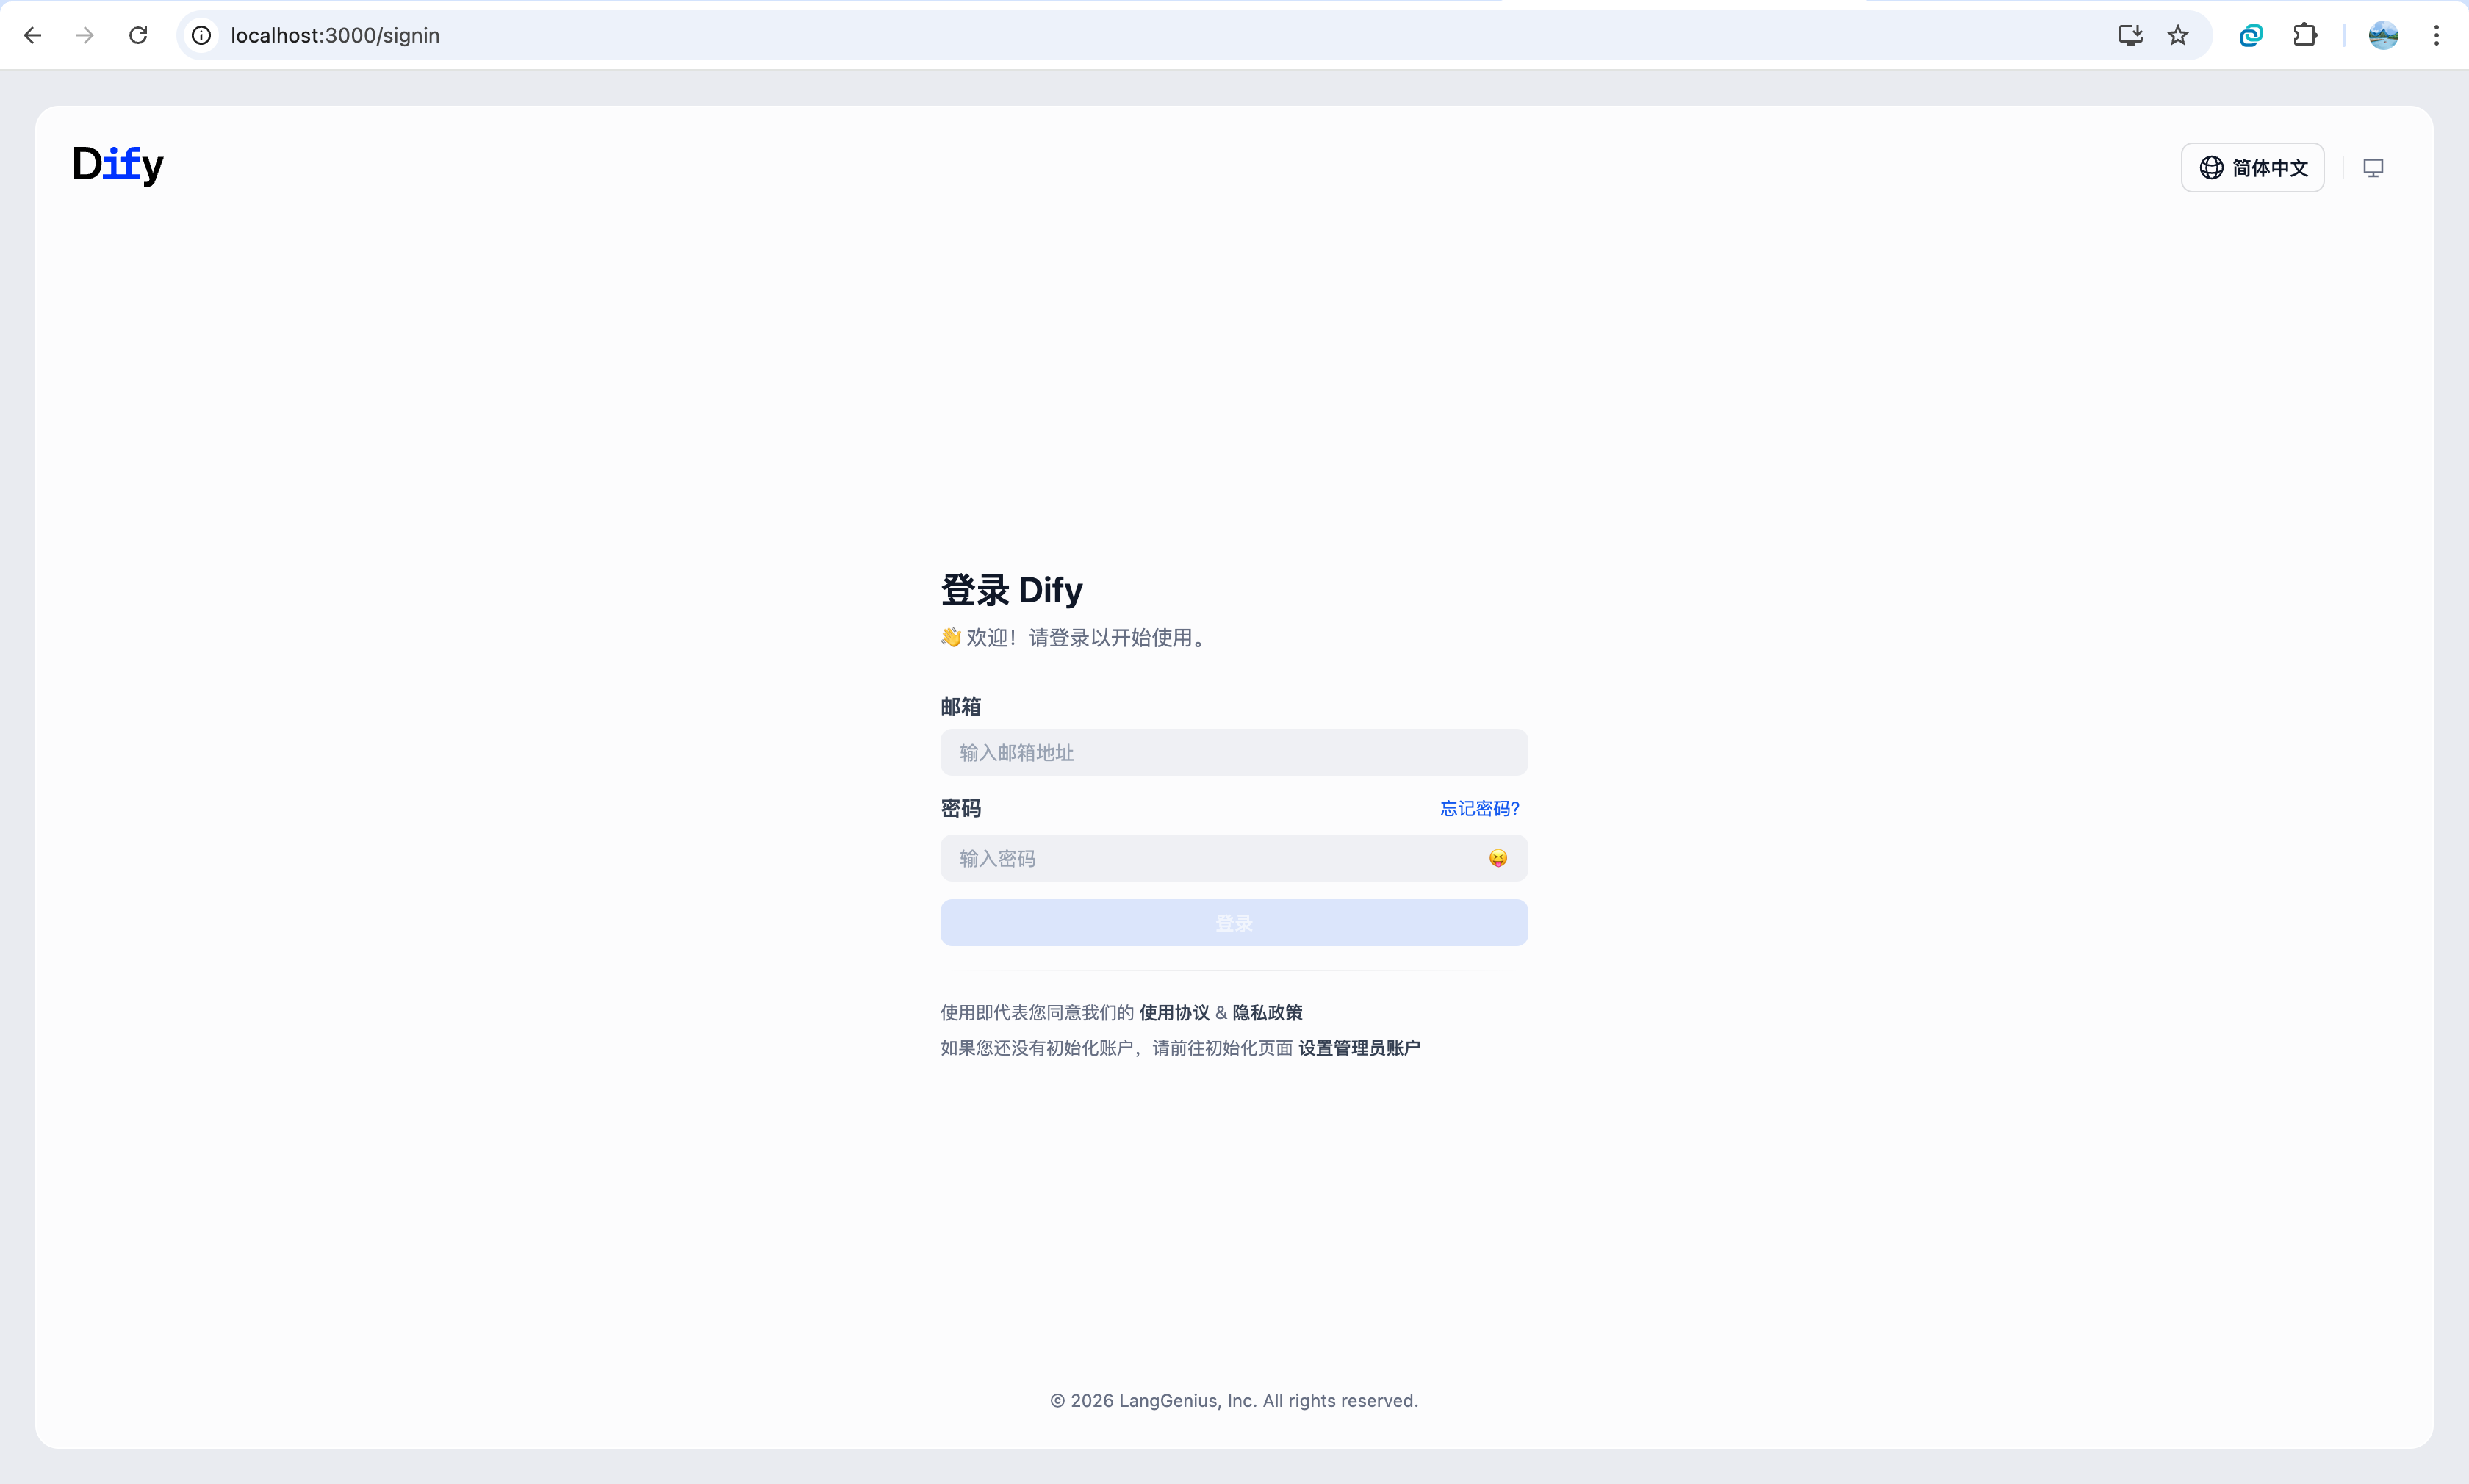Click the install app icon in address bar

[2130, 36]
